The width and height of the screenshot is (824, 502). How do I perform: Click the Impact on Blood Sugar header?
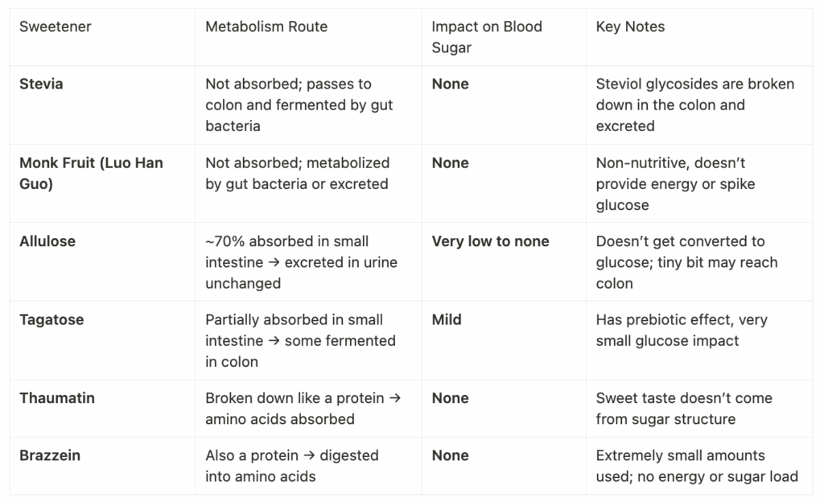pos(487,37)
